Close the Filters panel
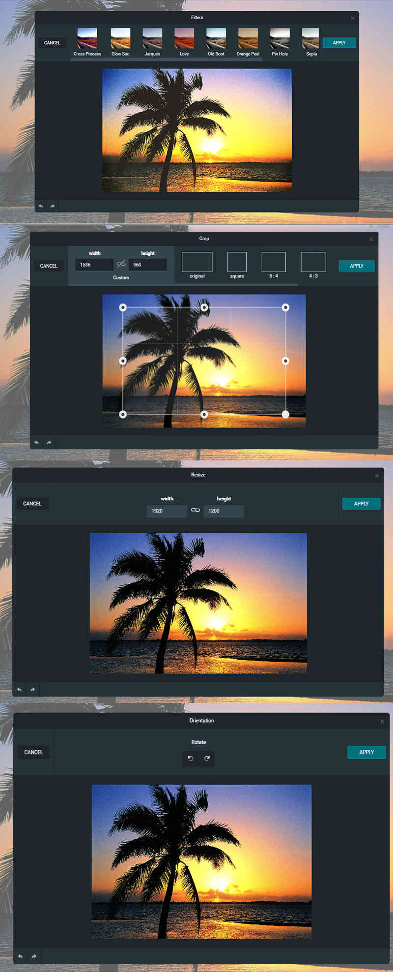Screen dimensions: 393x977 (x=352, y=18)
